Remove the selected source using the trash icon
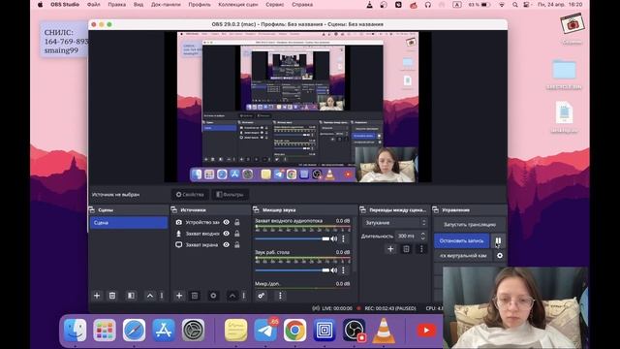 (195, 296)
